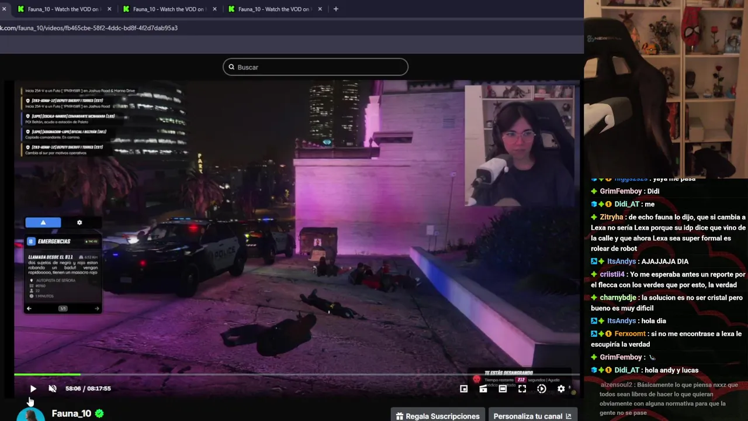Switch the player to fullscreen
748x421 pixels.
pos(522,389)
